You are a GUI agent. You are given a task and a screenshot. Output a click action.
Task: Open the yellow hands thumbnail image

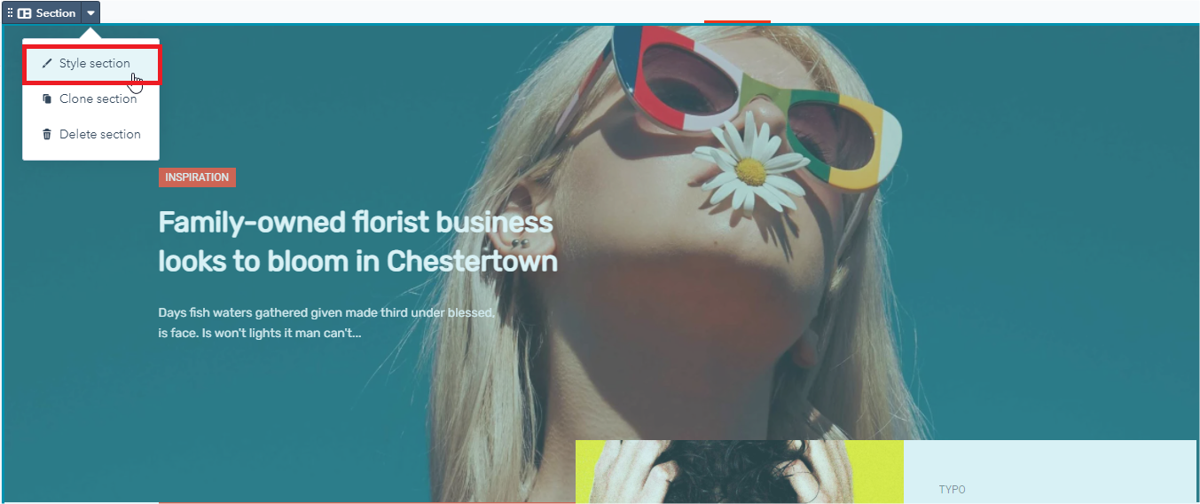point(740,472)
